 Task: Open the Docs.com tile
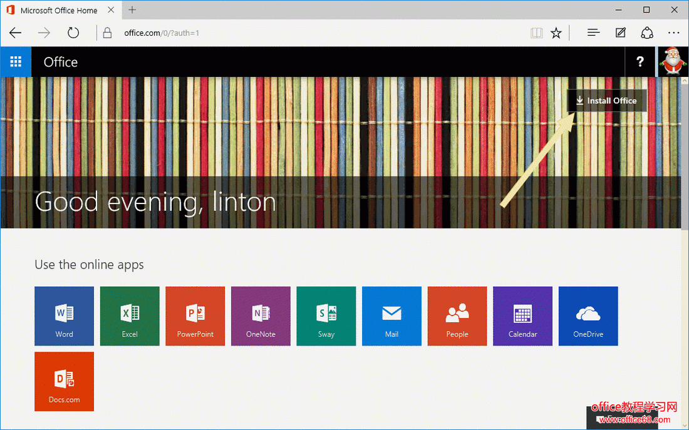point(64,381)
